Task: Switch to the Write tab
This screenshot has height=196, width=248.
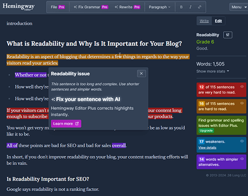Action: click(204, 21)
